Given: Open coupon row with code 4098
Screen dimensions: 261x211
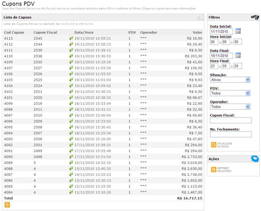Looking at the screenshot, I should 103,109.
